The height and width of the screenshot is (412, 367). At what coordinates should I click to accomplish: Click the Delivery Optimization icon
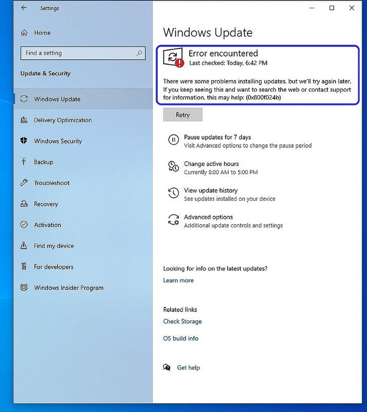click(24, 120)
